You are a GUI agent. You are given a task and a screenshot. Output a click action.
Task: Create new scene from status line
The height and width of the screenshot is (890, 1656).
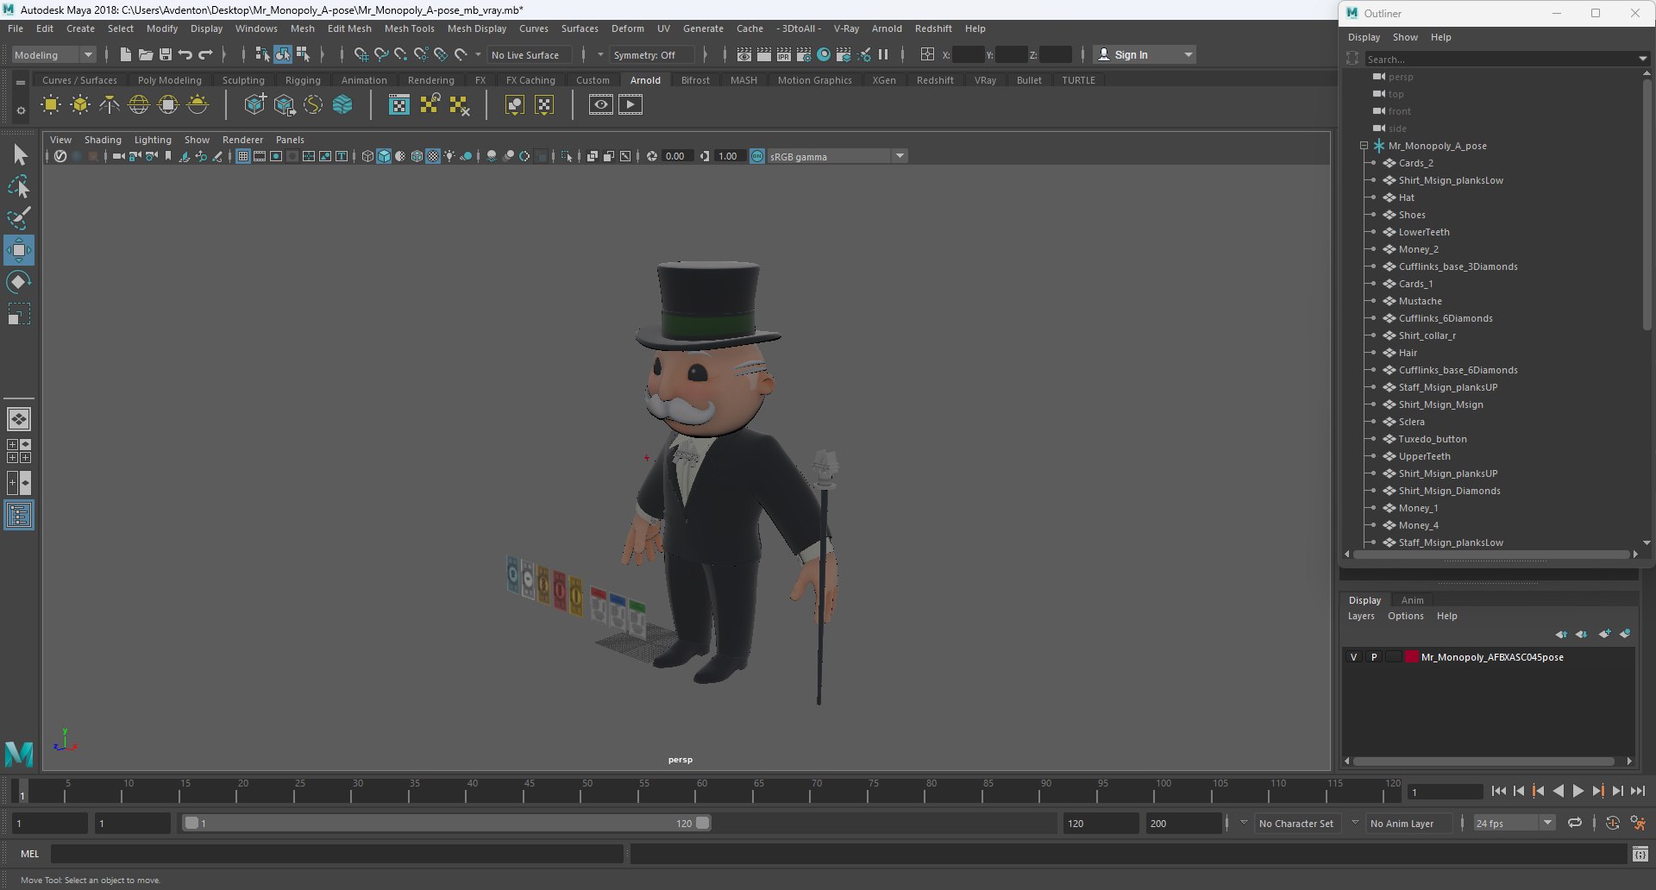pyautogui.click(x=126, y=54)
